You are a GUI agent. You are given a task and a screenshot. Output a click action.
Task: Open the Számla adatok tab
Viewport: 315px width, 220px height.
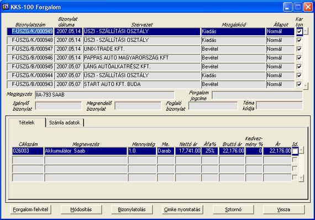point(65,122)
